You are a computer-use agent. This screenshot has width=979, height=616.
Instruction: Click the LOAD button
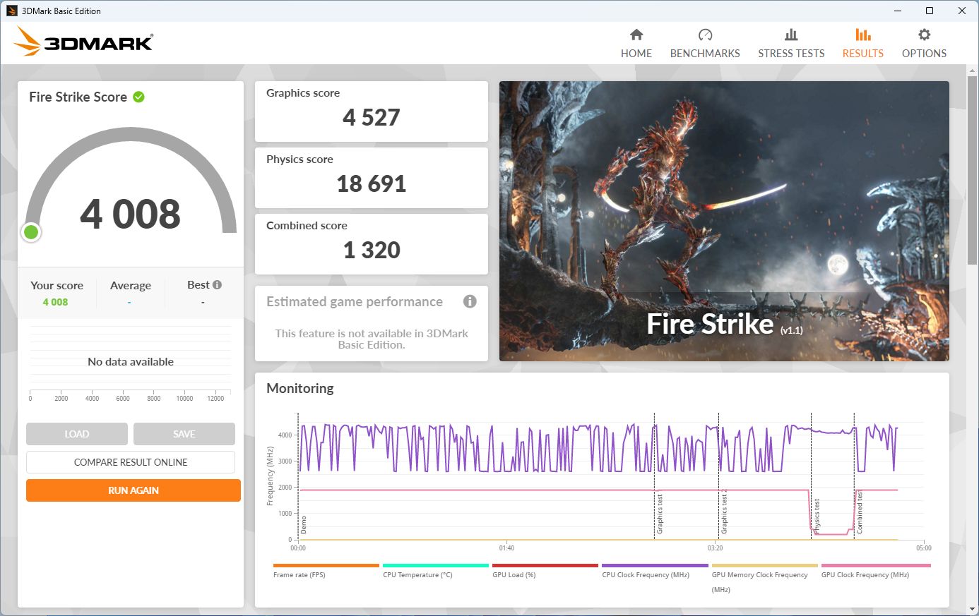click(x=77, y=434)
